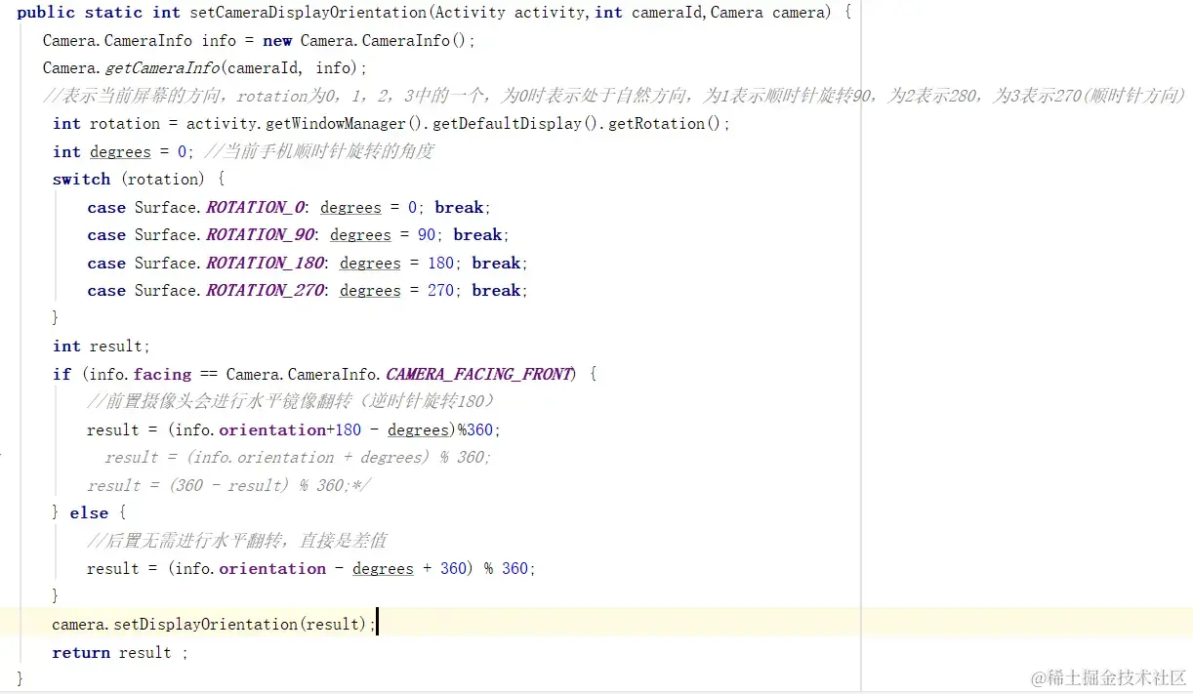The height and width of the screenshot is (694, 1193).
Task: Click the front camera mirror comment
Action: click(292, 401)
